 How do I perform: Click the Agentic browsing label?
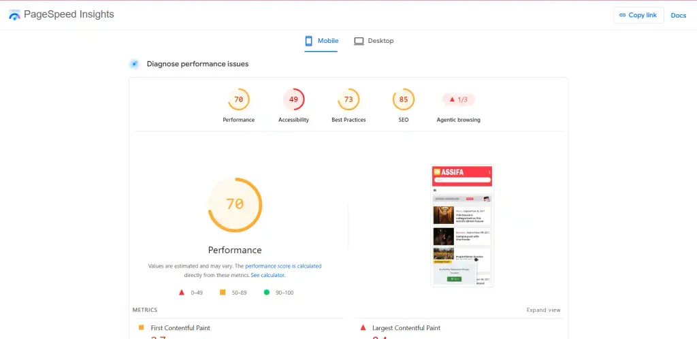click(x=458, y=120)
